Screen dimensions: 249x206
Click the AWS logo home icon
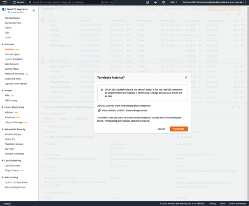pyautogui.click(x=5, y=2)
